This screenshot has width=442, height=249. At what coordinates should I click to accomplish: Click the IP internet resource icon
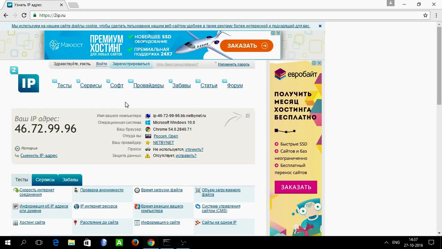[x=76, y=206]
